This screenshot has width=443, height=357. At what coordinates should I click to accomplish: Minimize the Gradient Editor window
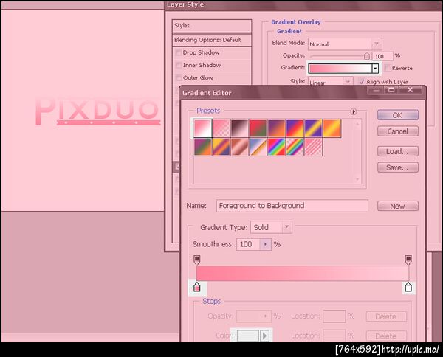click(376, 90)
